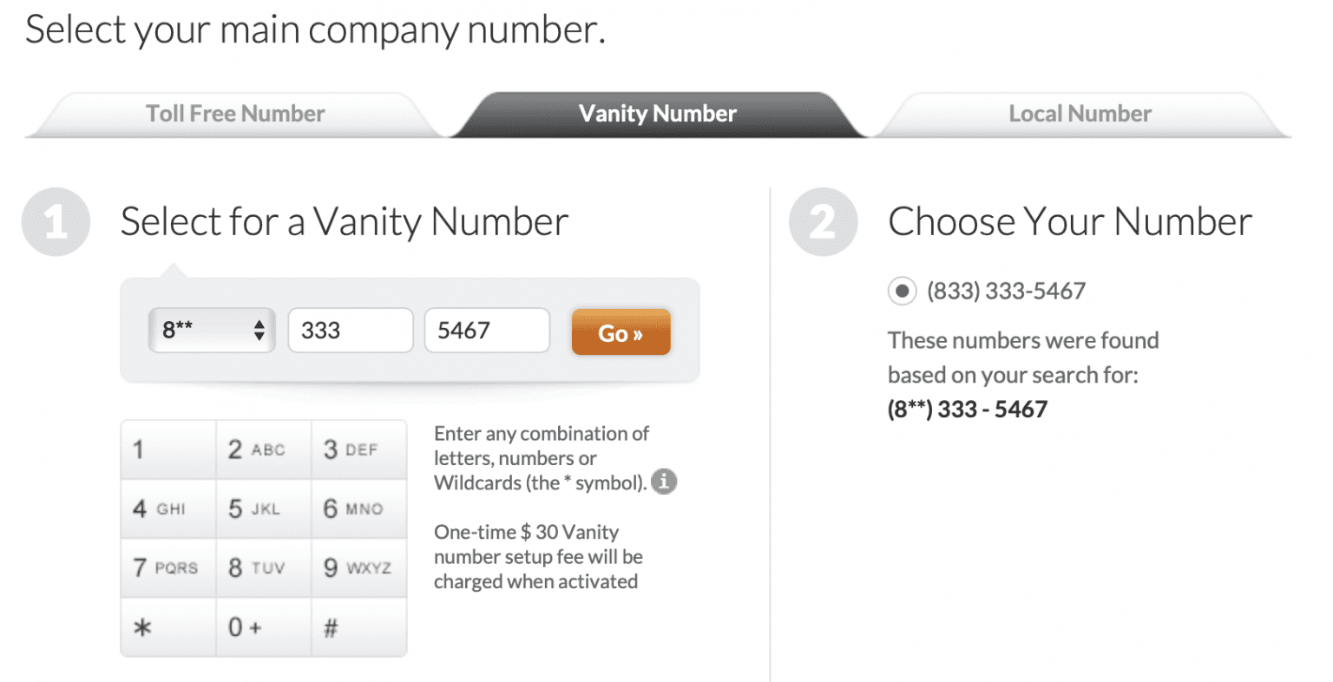The height and width of the screenshot is (682, 1333).
Task: Switch to the Toll Free Number tab
Action: pyautogui.click(x=234, y=114)
